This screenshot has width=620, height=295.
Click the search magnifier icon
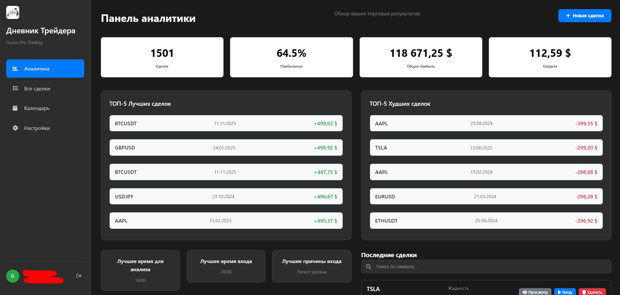[368, 267]
